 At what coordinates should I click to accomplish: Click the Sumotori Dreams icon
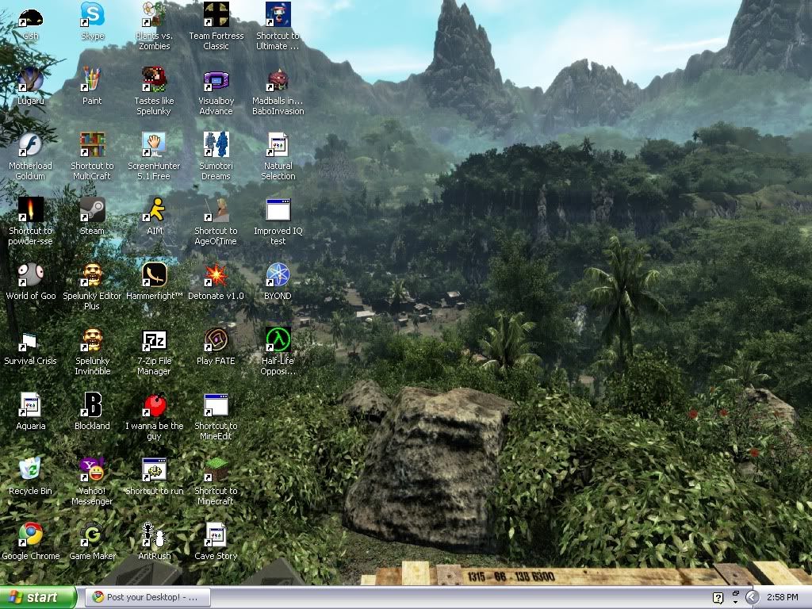(216, 145)
